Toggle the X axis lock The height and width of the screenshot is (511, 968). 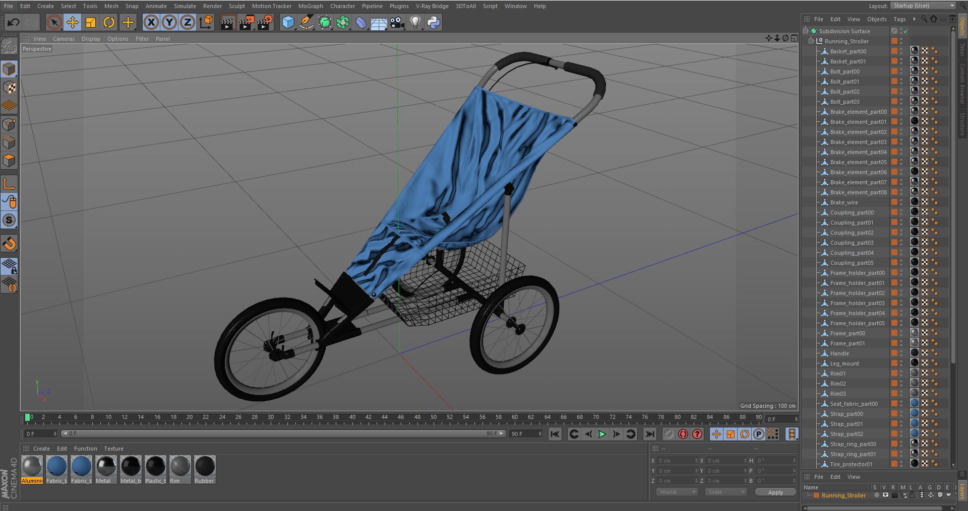151,22
